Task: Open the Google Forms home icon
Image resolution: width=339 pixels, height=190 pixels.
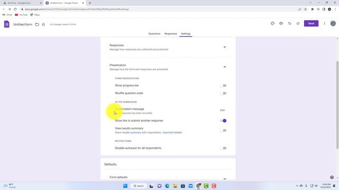Action: coord(7,24)
